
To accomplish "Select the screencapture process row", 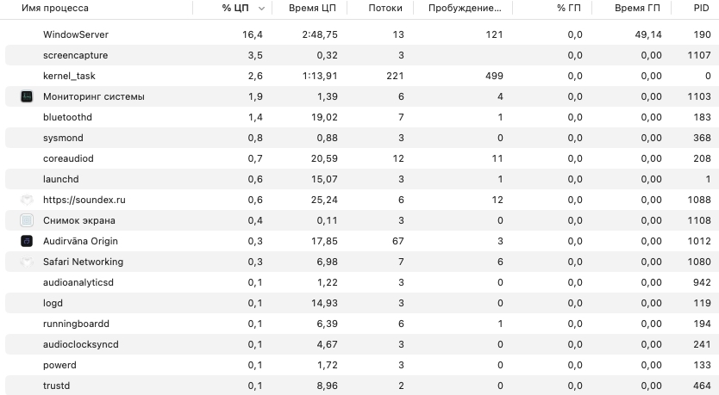I will pyautogui.click(x=75, y=55).
